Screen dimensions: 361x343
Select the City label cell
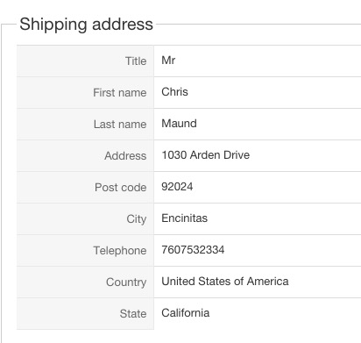point(85,218)
